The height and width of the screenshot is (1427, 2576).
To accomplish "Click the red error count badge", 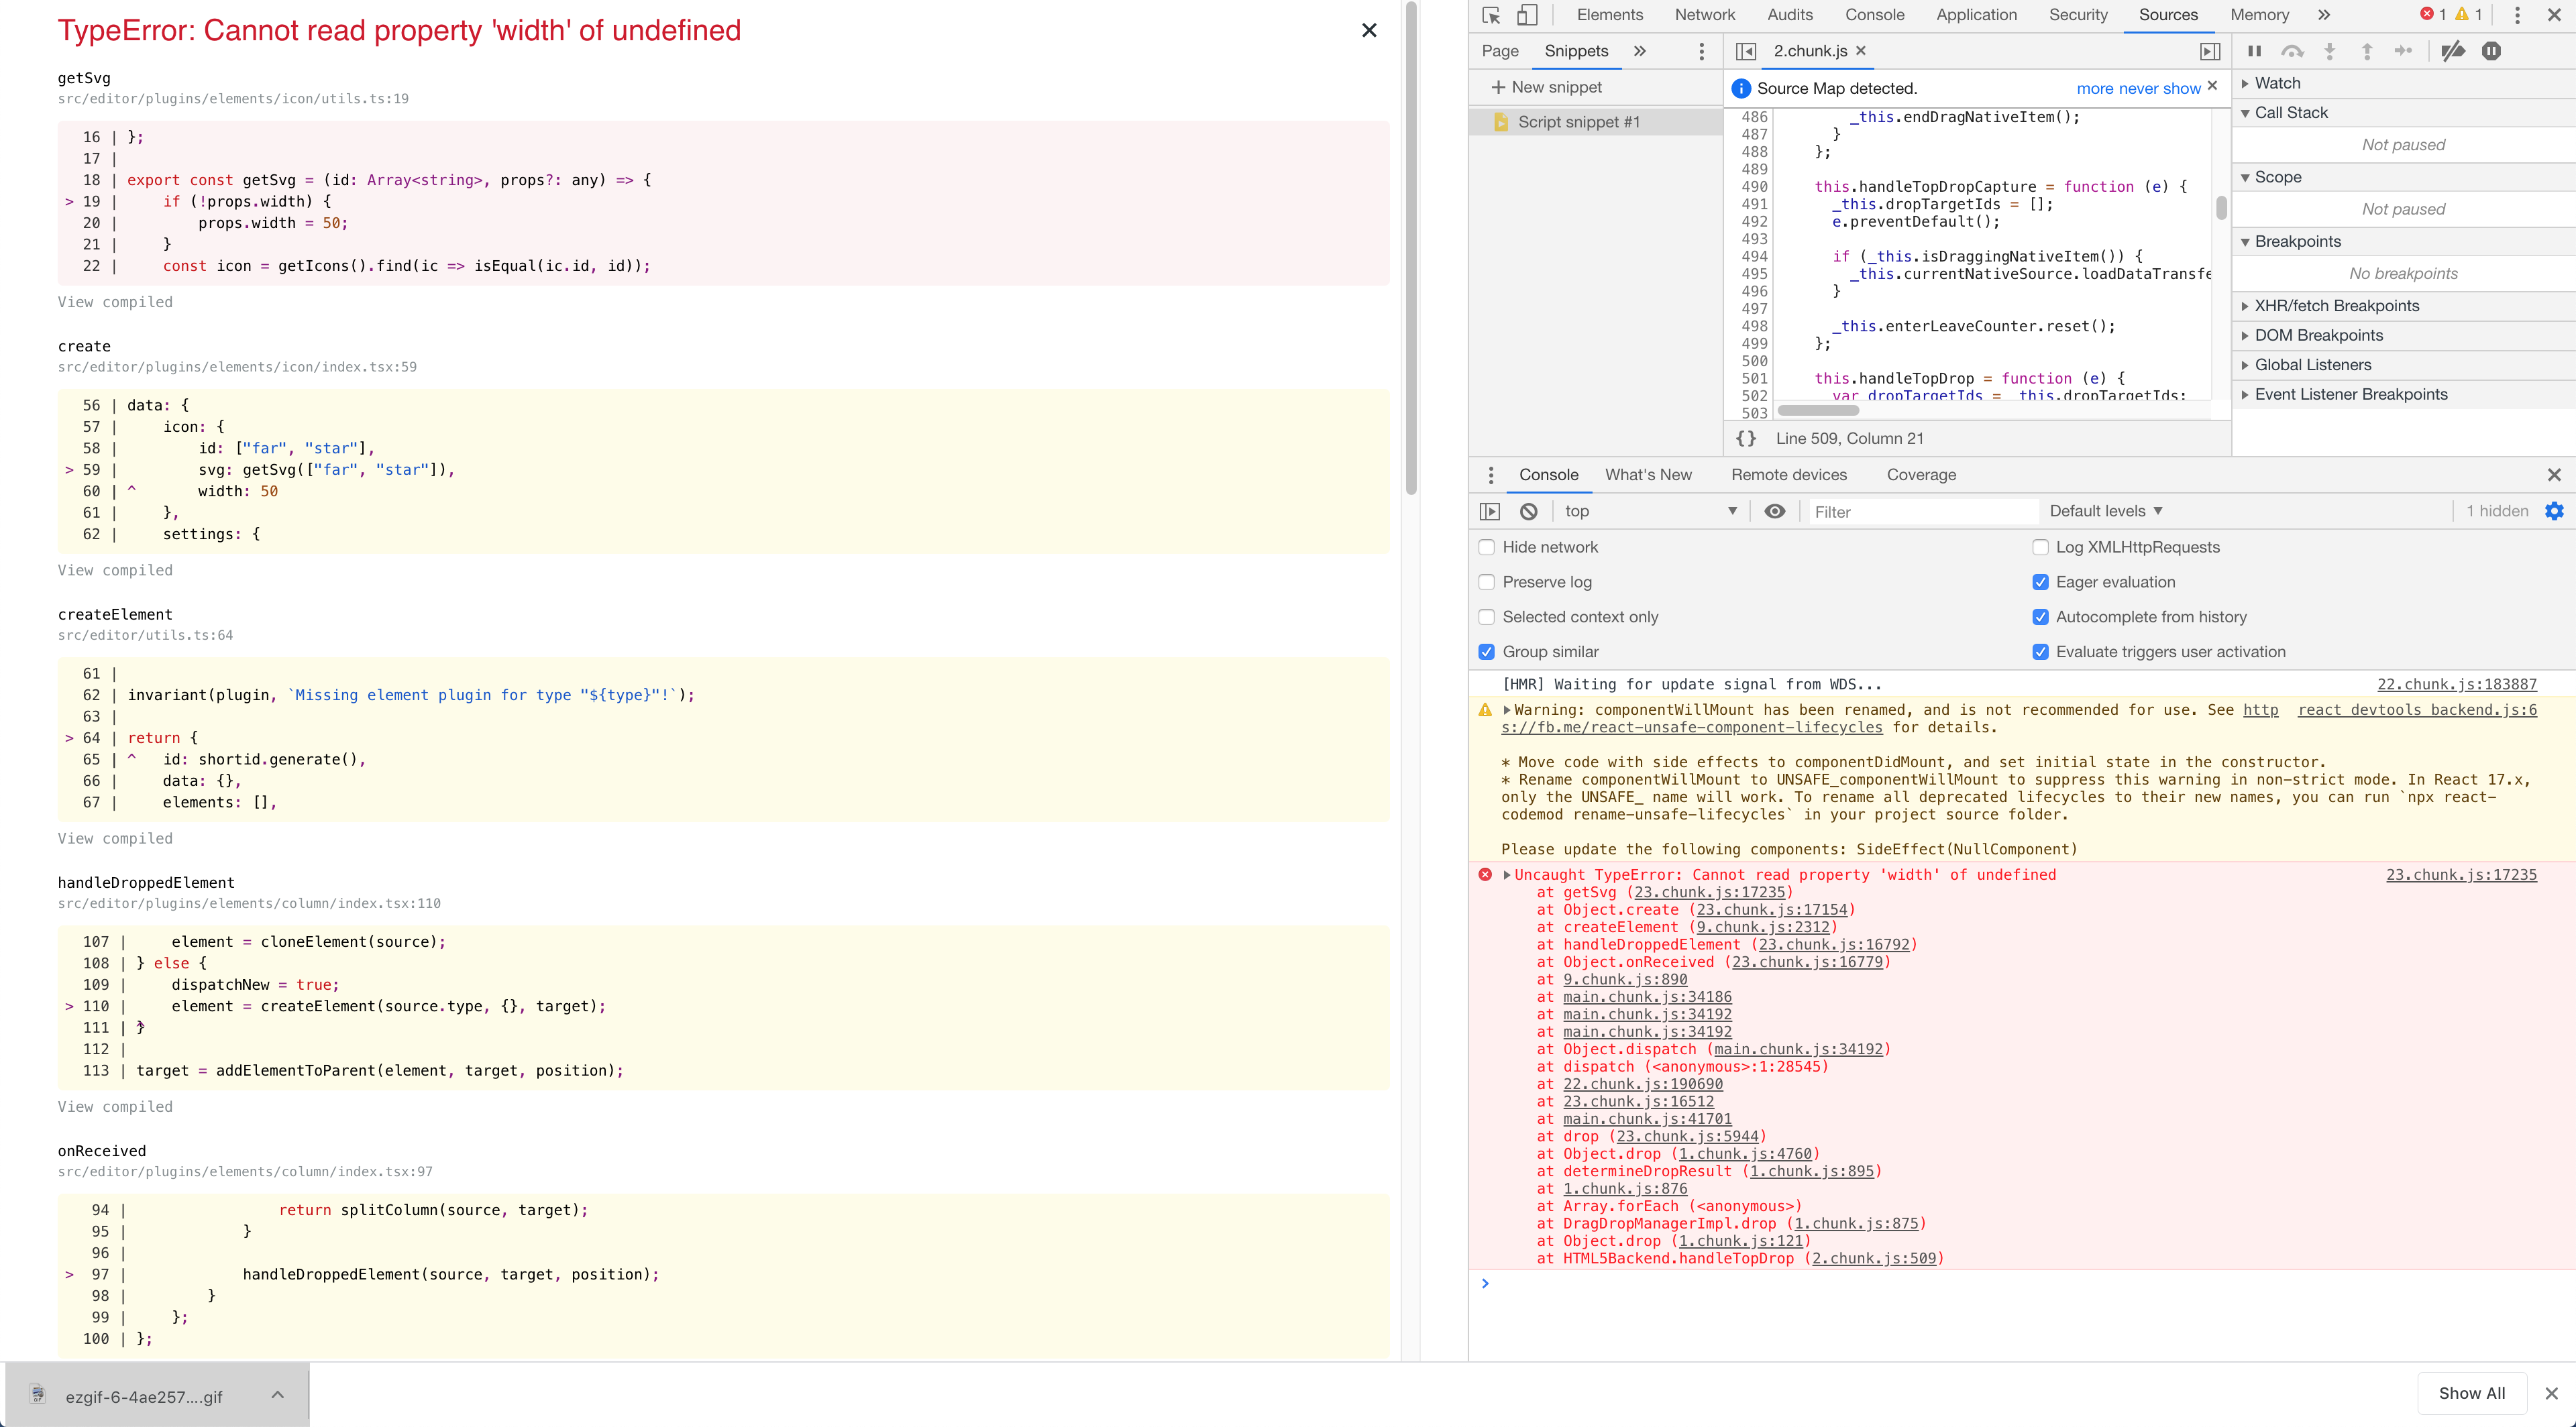I will (x=2433, y=15).
